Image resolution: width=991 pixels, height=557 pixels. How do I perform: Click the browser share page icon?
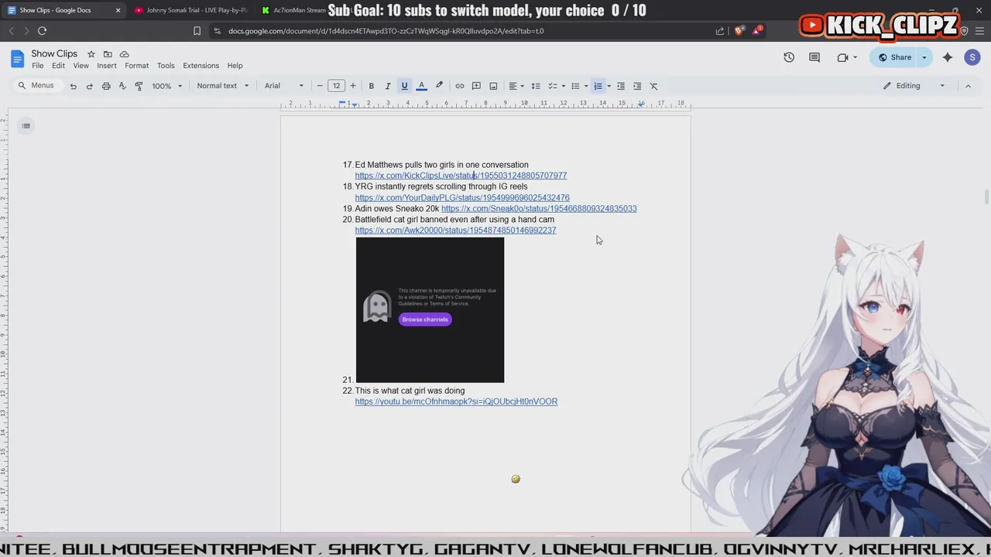click(x=720, y=31)
